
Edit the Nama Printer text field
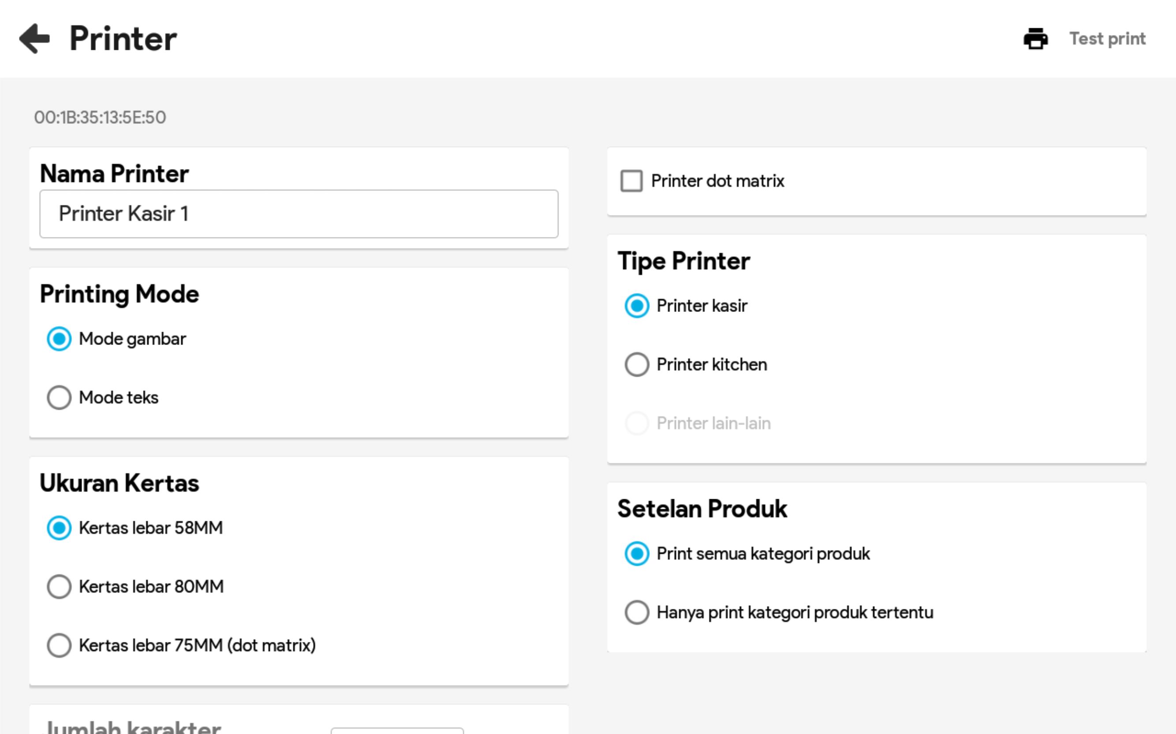click(298, 214)
